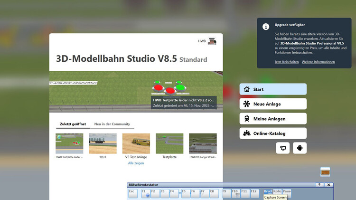Open the 1zu1 layout thumbnail
Screen dimensions: 356x200
click(103, 143)
